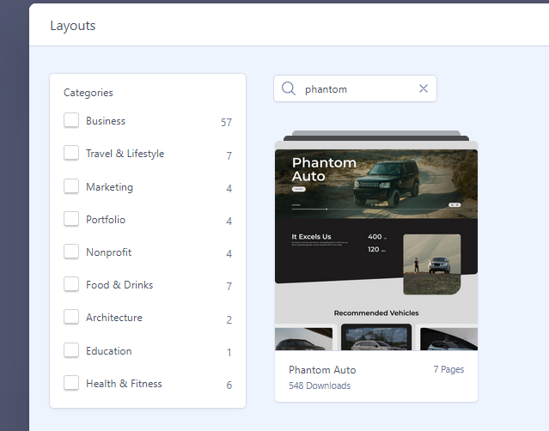Focus the layout search field containing 'phantom'
The width and height of the screenshot is (549, 431).
point(357,88)
